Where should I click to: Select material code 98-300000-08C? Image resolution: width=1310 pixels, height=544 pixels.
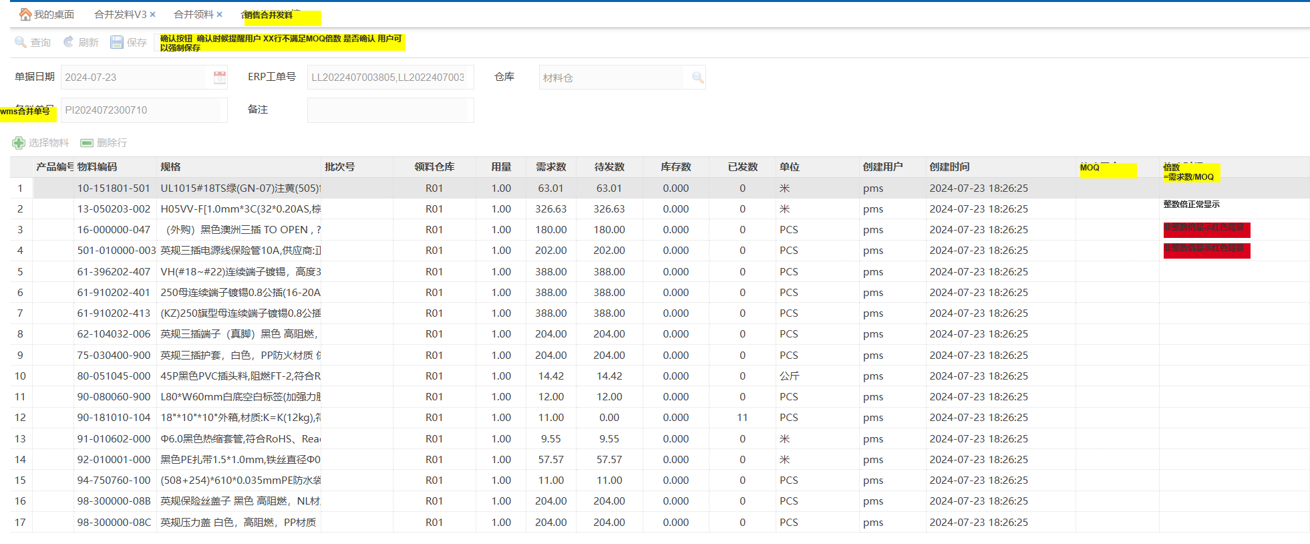click(x=114, y=523)
